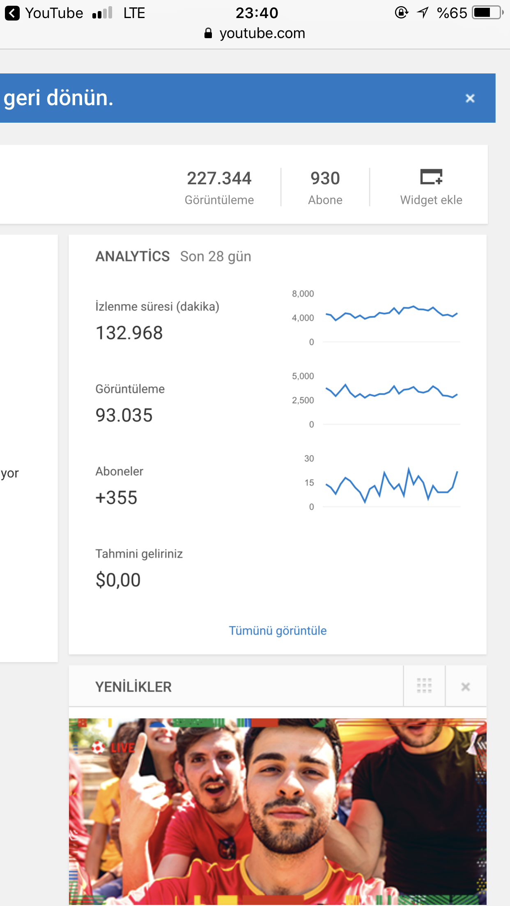The height and width of the screenshot is (906, 510).
Task: Tap the 'Son 28 gün' period label
Action: [216, 256]
